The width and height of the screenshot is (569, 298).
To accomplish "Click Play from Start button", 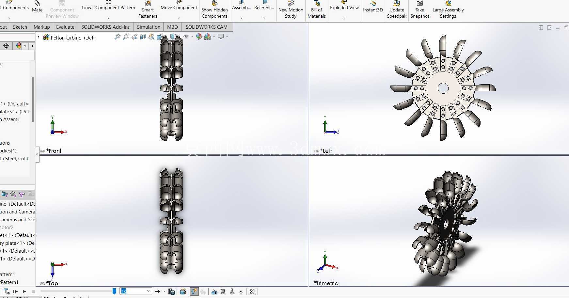I will coord(15,291).
